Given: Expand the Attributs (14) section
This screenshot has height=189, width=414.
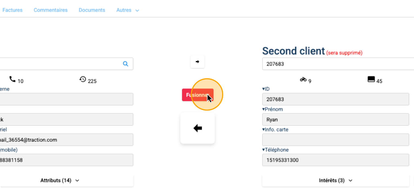Looking at the screenshot, I should click(60, 180).
